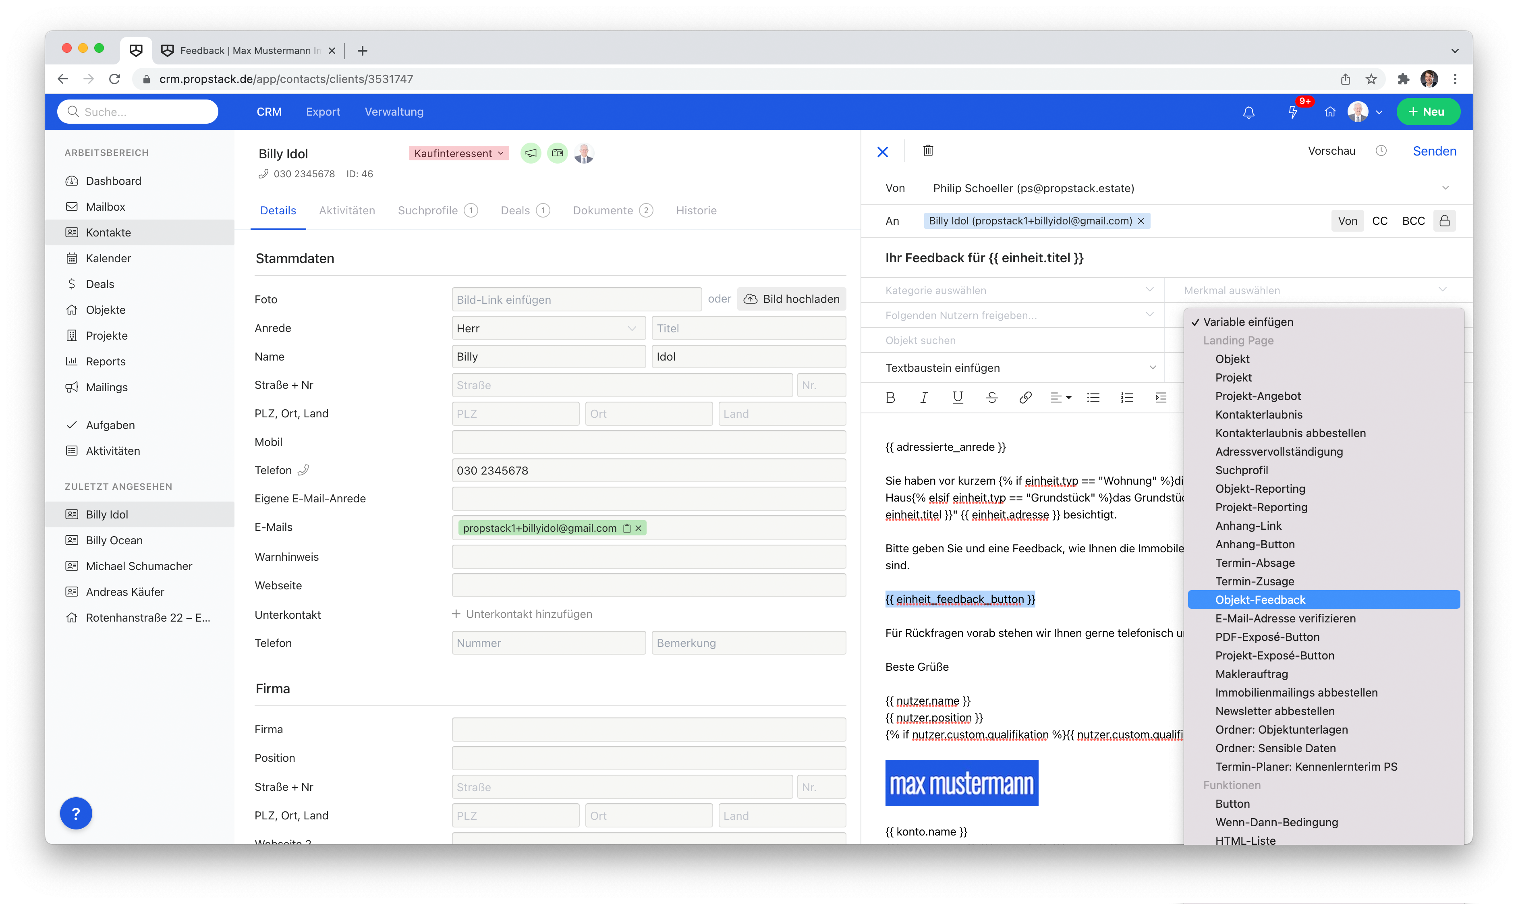Image resolution: width=1518 pixels, height=904 pixels.
Task: Click the megaphone icon next to Kaufinteressent
Action: point(531,153)
